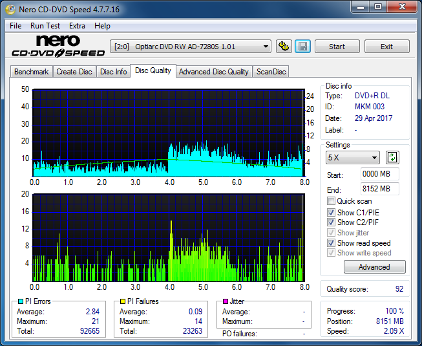The width and height of the screenshot is (422, 346).
Task: Click PI Errors average 2.84
Action: 92,312
